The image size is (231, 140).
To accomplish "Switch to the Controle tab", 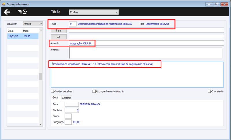I will point(66,98).
